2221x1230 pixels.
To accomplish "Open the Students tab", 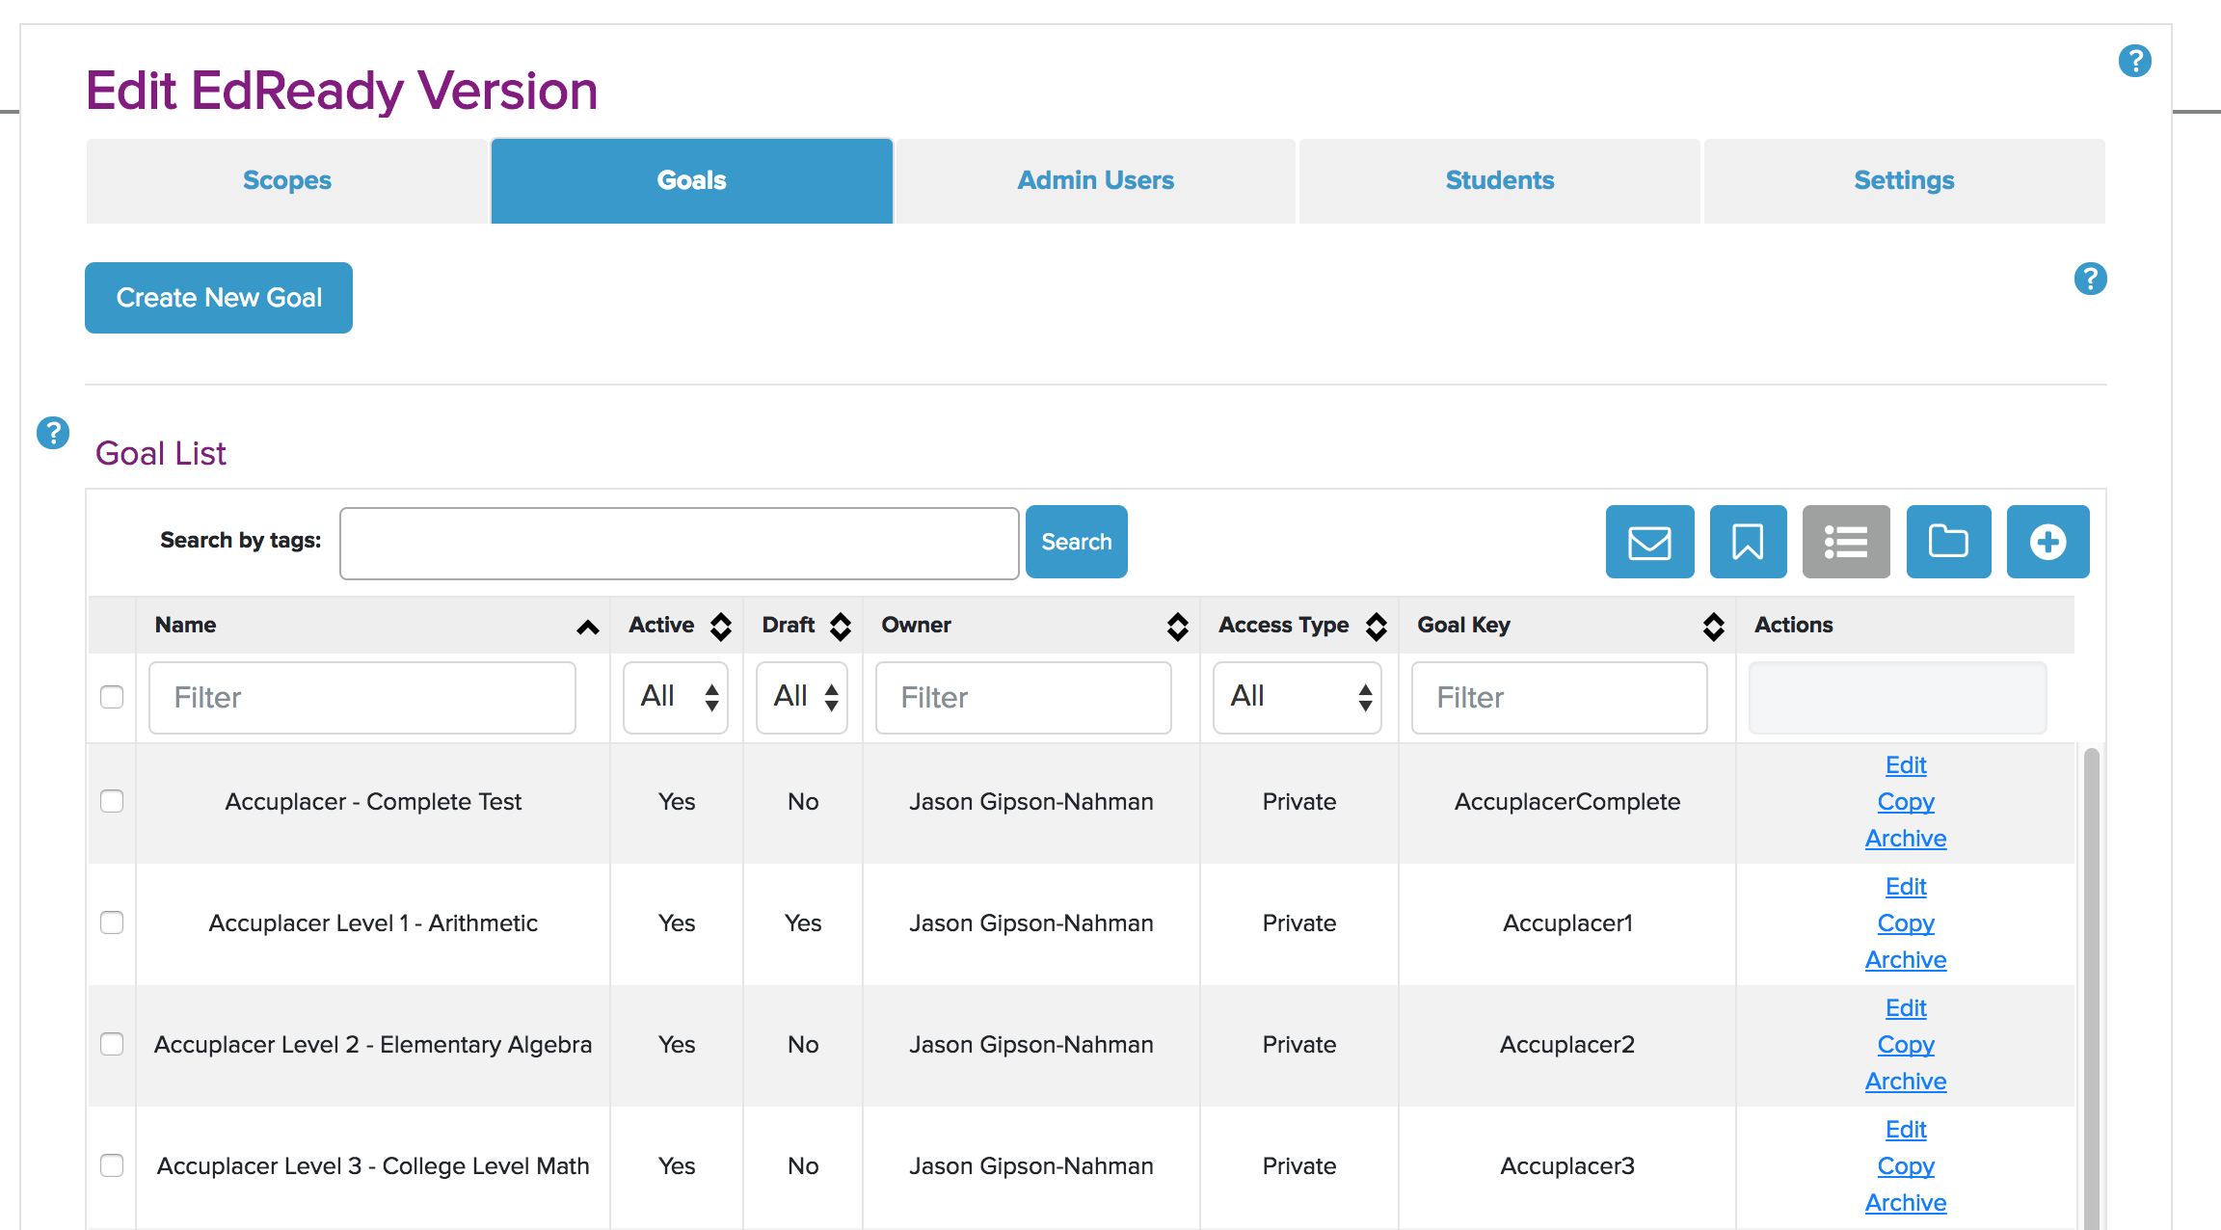I will 1500,181.
